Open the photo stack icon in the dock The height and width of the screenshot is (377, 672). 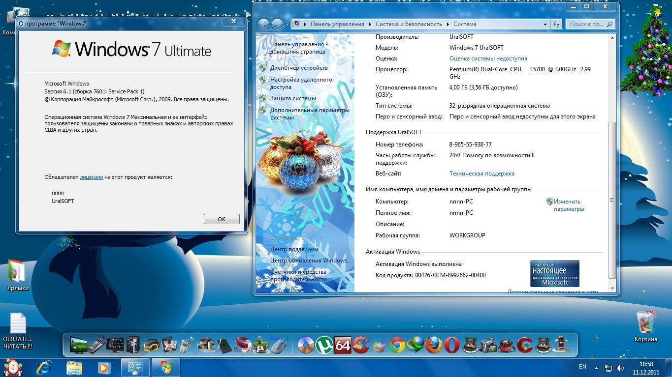[x=169, y=345]
